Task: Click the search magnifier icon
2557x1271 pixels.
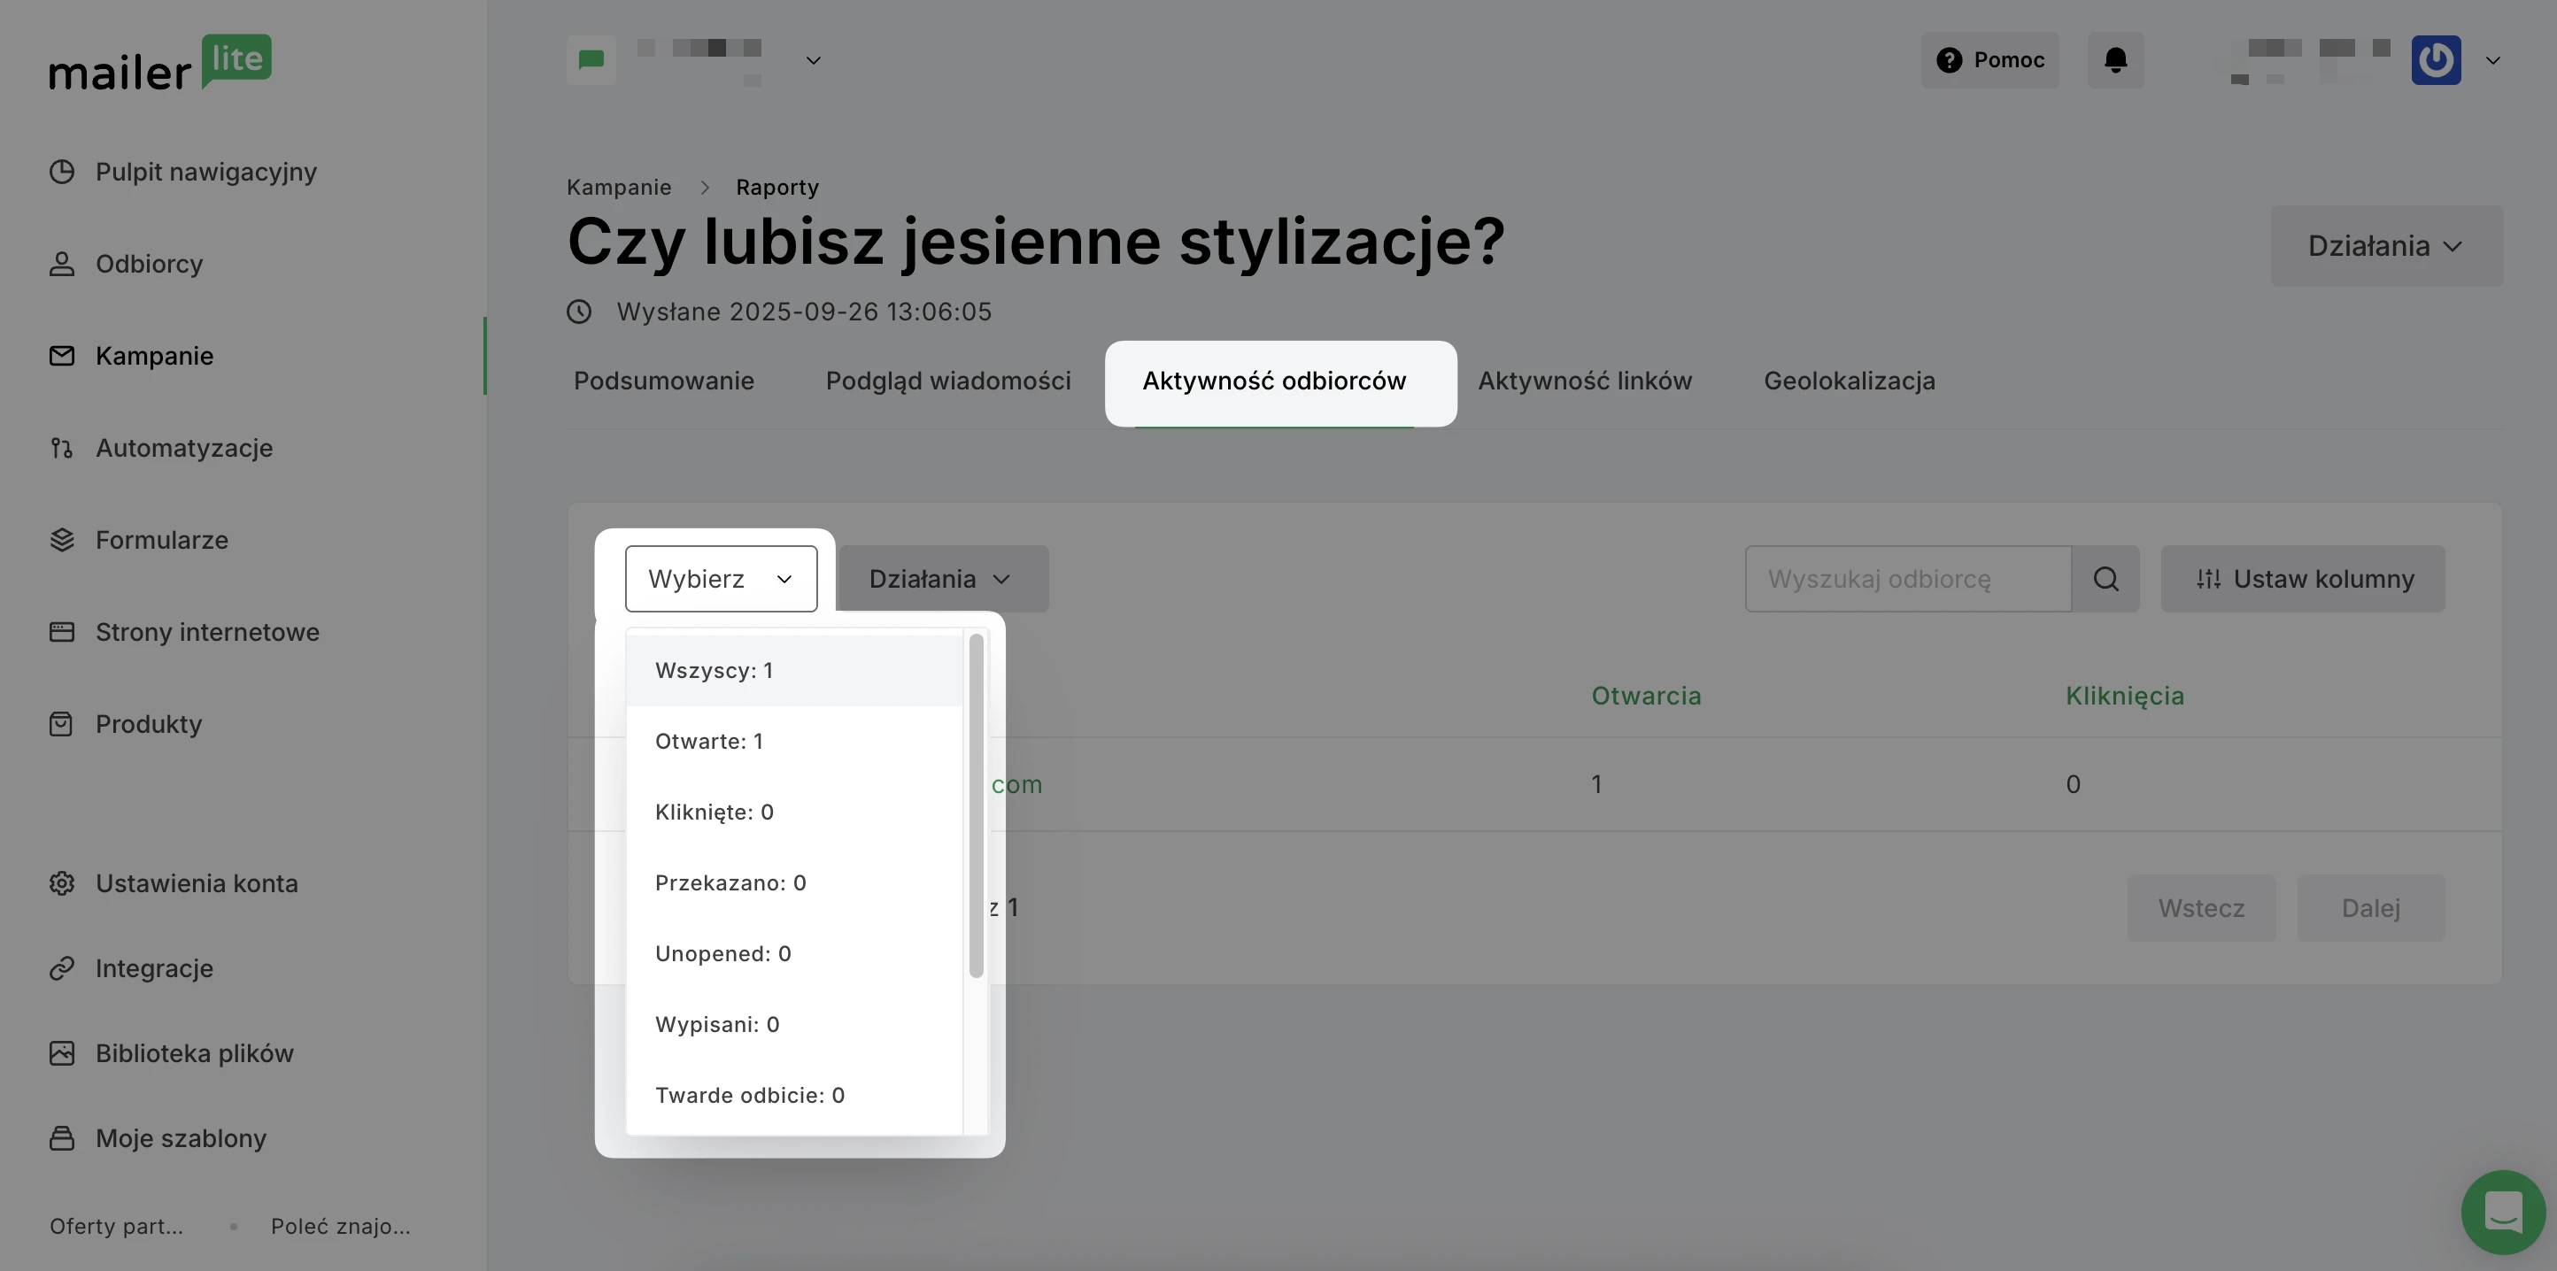Action: 2105,579
